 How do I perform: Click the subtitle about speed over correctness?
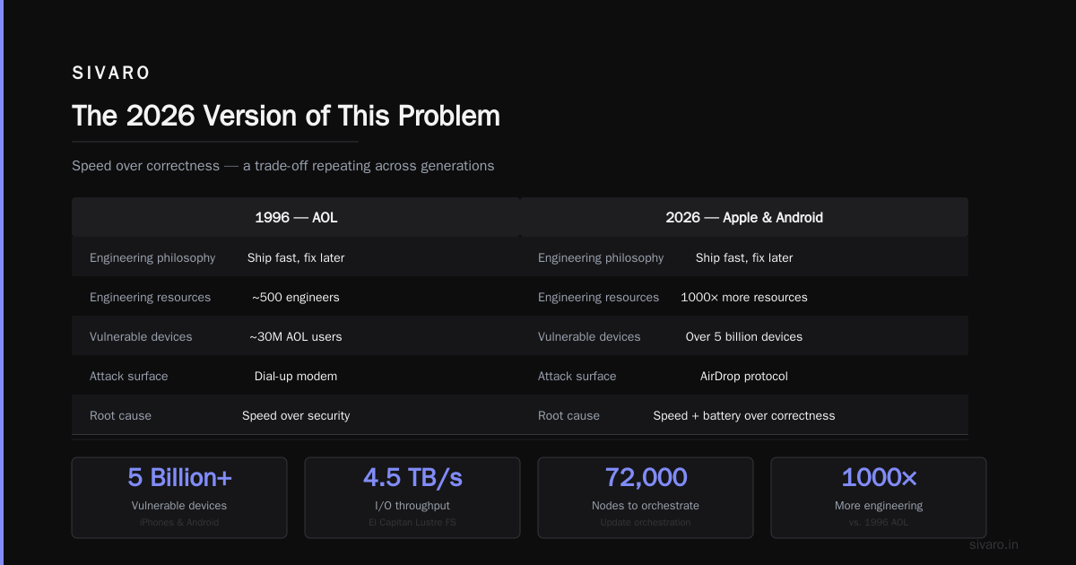tap(283, 166)
